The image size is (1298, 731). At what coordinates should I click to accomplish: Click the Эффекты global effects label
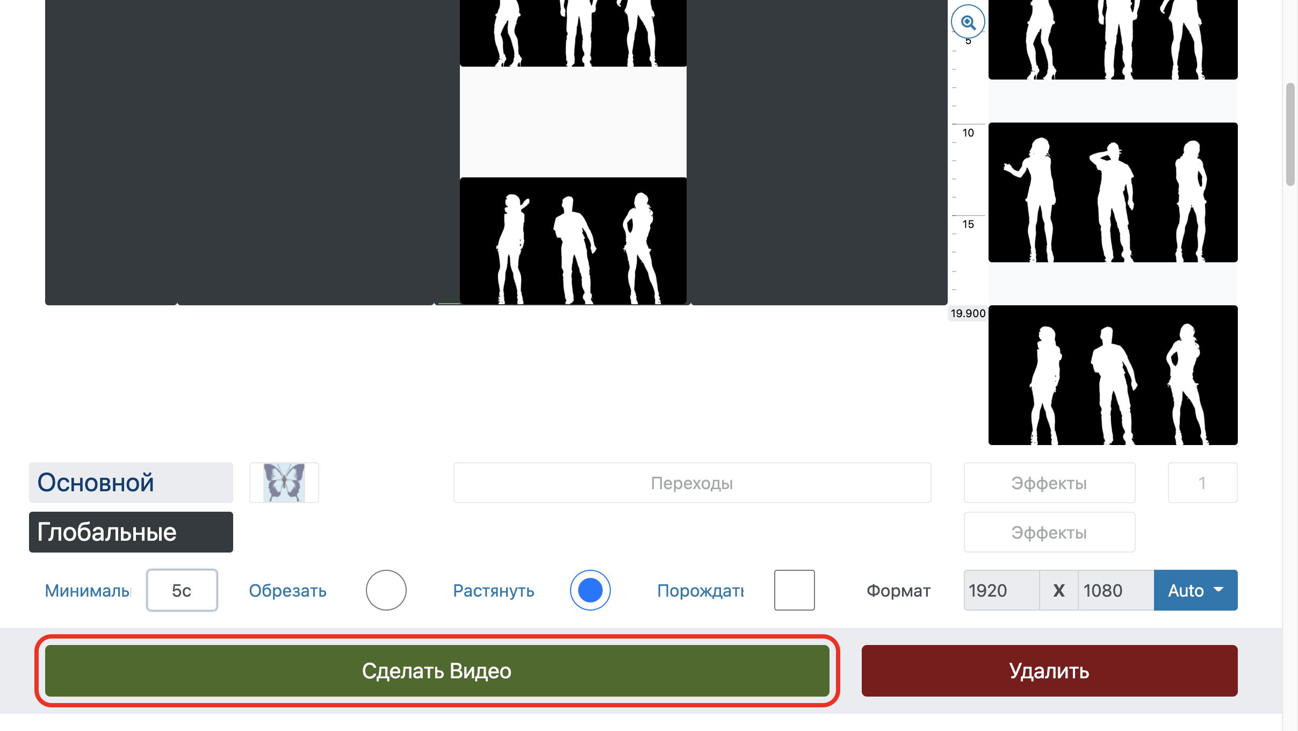pos(1048,532)
